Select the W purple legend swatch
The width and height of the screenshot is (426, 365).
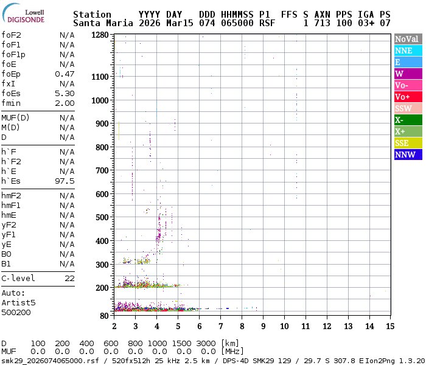(408, 74)
